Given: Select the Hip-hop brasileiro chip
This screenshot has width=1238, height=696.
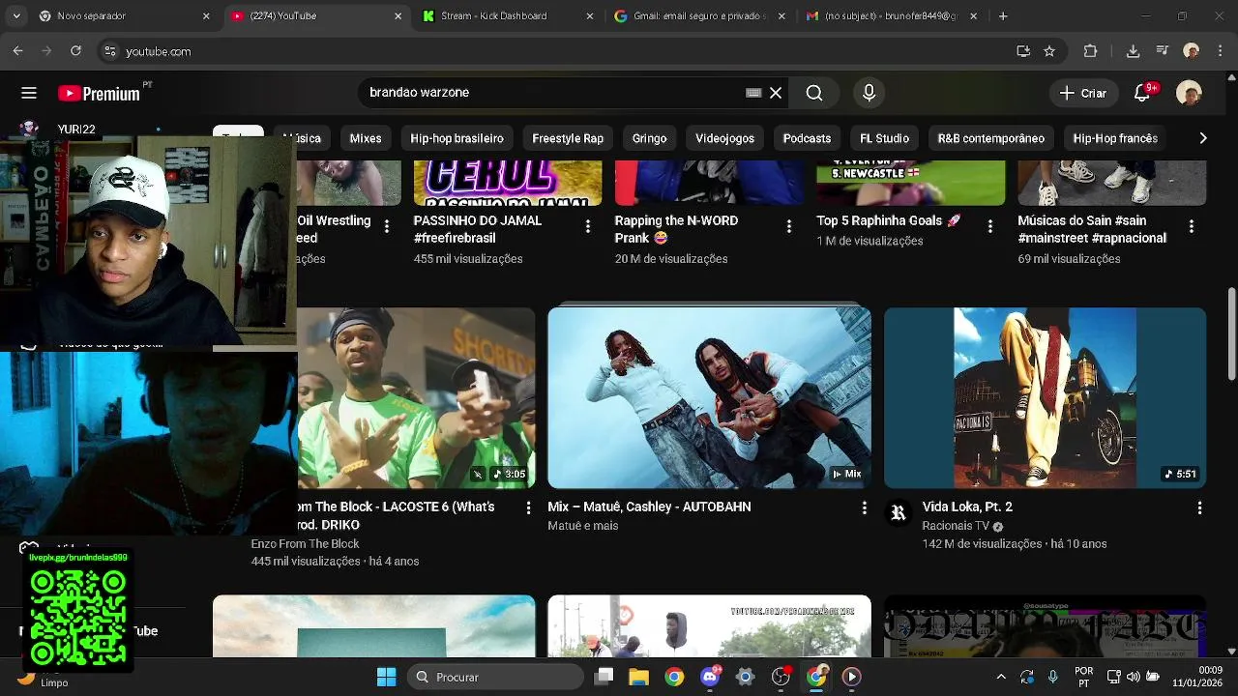Looking at the screenshot, I should [x=457, y=138].
